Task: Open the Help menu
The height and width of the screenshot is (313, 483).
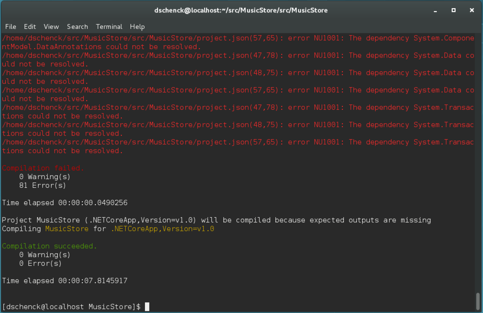Action: (x=137, y=26)
